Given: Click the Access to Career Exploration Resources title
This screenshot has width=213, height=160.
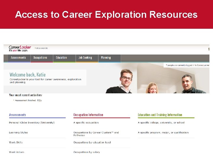Looking at the screenshot, I should pos(106,14).
